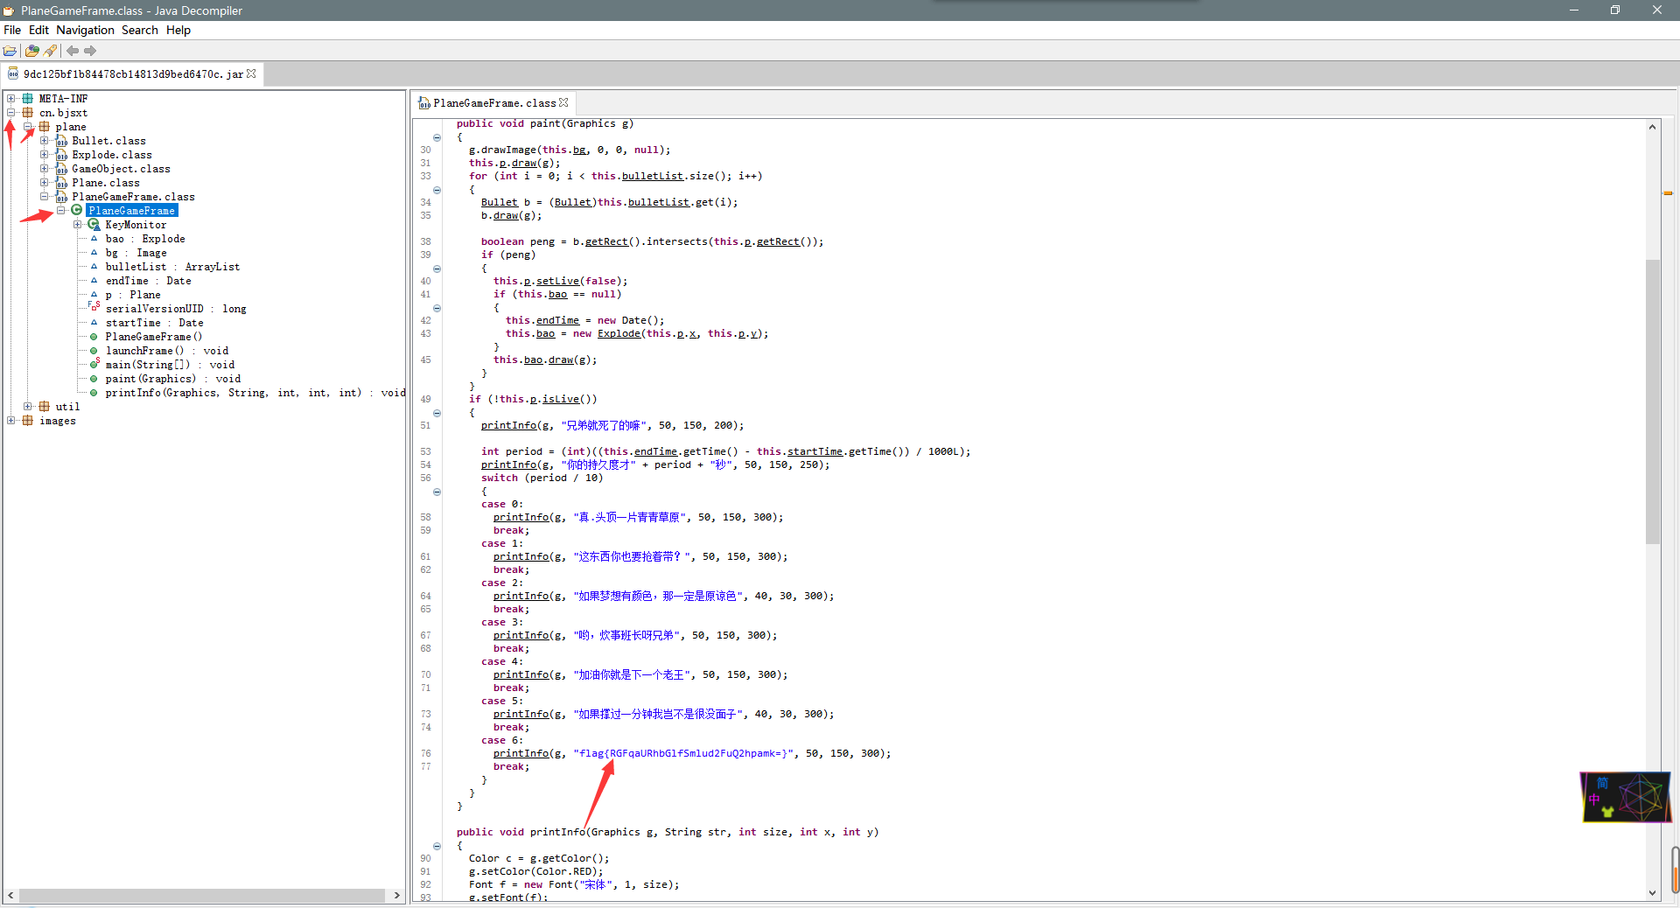Open the Search menu

click(x=140, y=30)
